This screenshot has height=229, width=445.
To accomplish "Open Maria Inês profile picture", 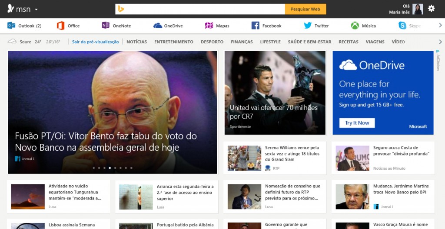I will pyautogui.click(x=418, y=9).
